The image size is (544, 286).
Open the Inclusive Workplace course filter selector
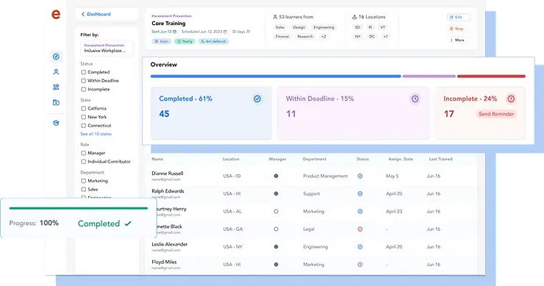click(107, 49)
